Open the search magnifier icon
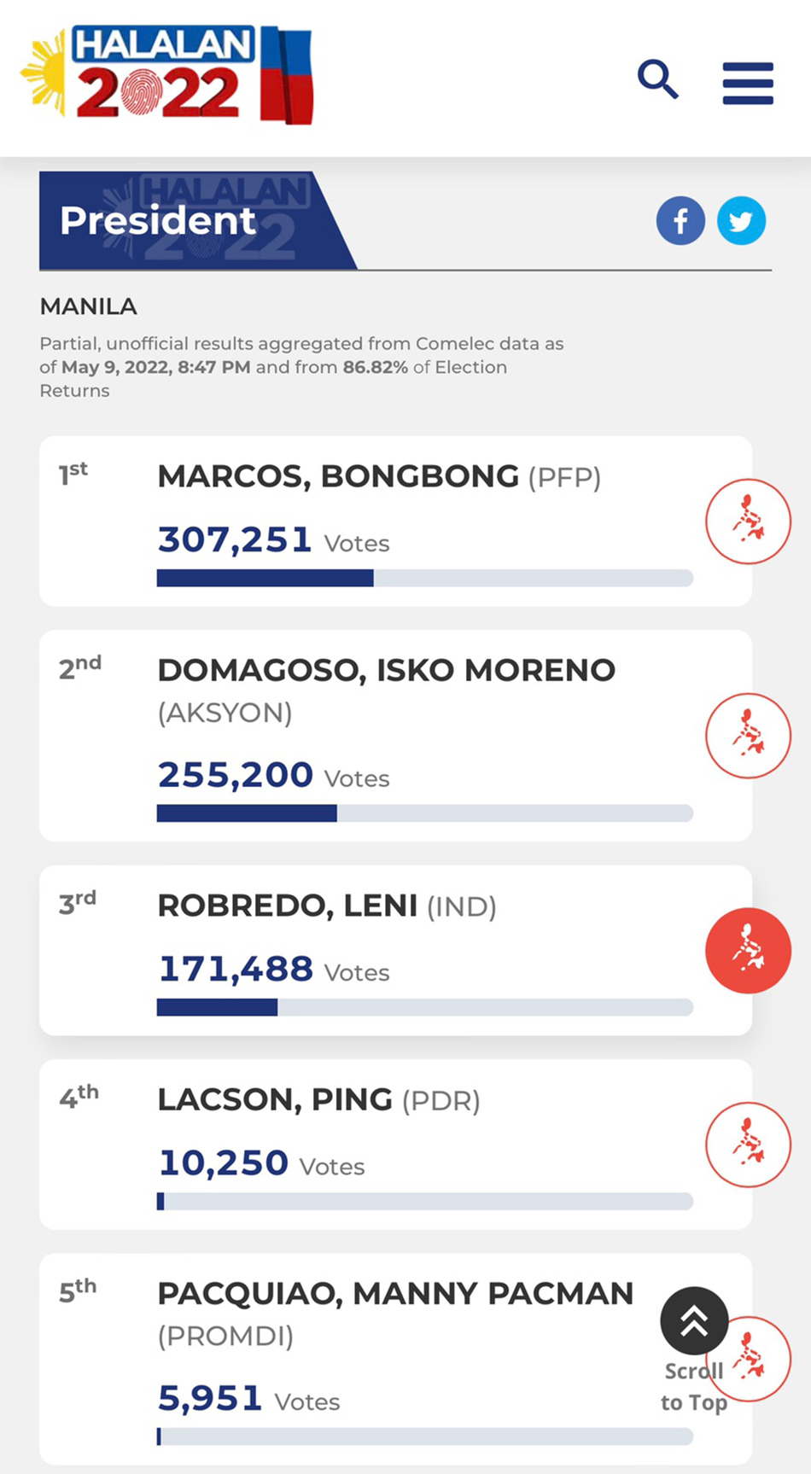Viewport: 811px width, 1474px height. (x=658, y=80)
